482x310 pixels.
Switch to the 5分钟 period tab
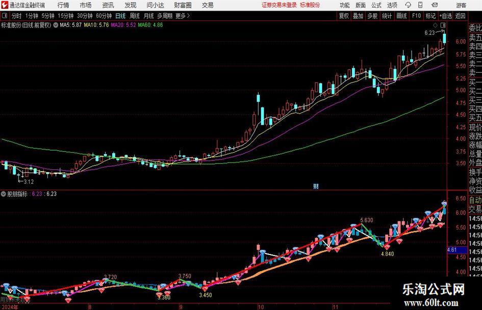(x=48, y=16)
